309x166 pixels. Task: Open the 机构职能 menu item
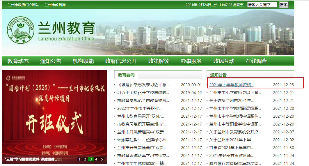coord(83,61)
